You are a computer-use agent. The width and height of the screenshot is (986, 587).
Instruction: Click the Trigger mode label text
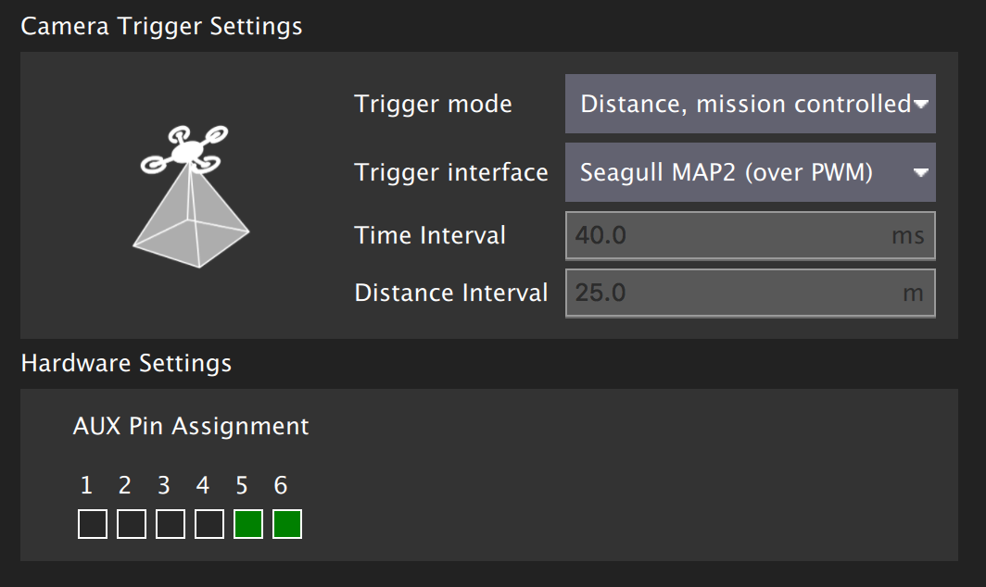pyautogui.click(x=433, y=104)
